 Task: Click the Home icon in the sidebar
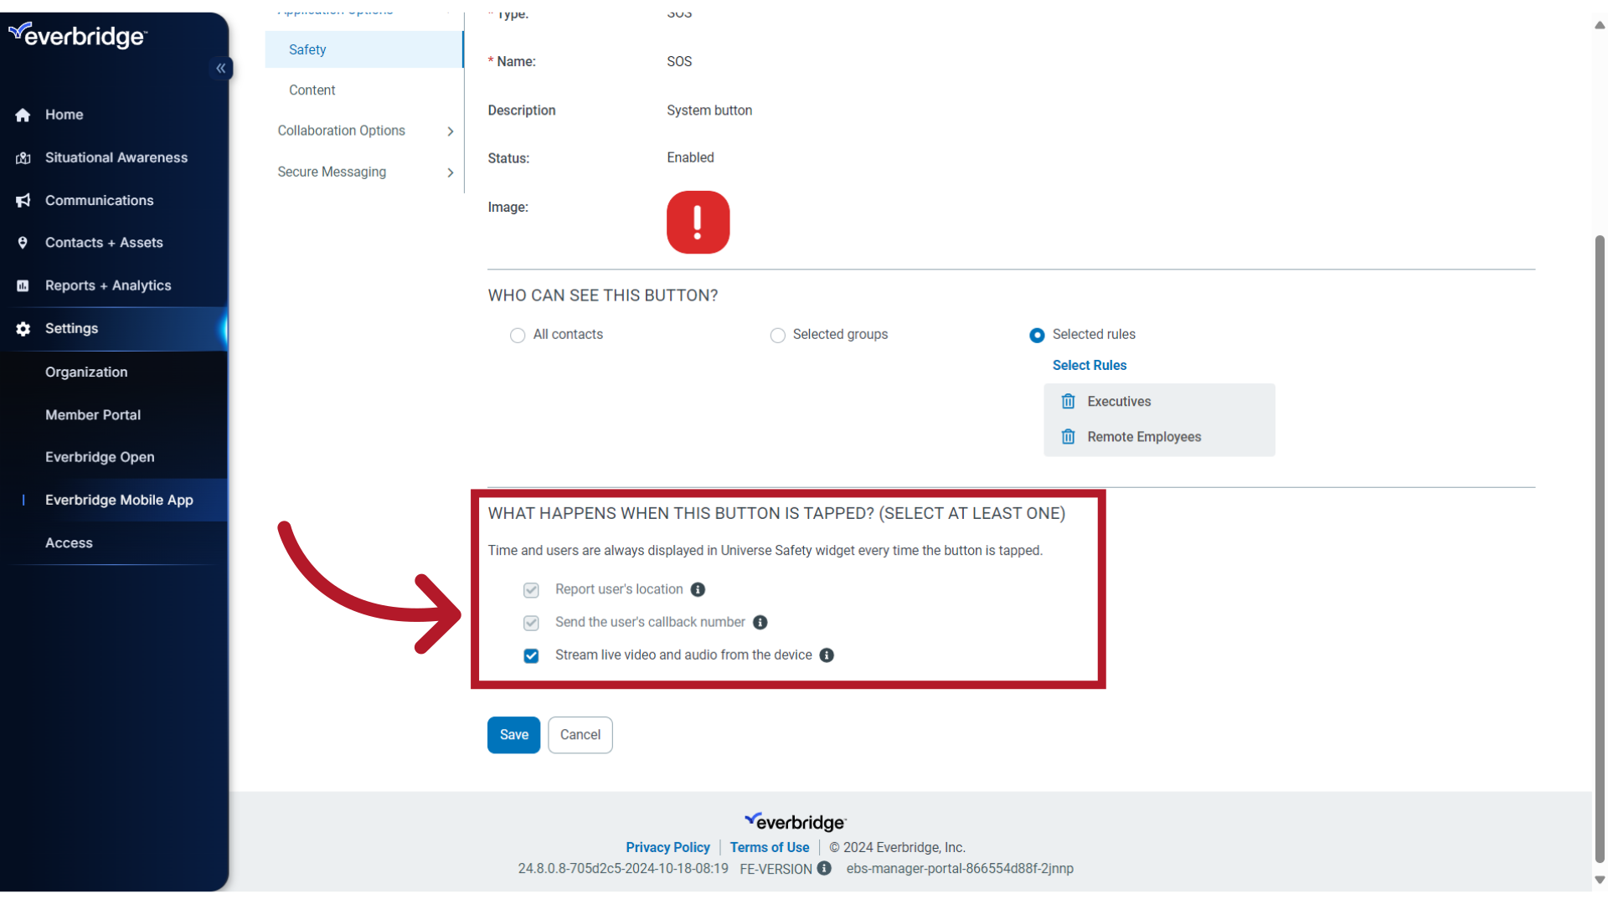click(23, 115)
